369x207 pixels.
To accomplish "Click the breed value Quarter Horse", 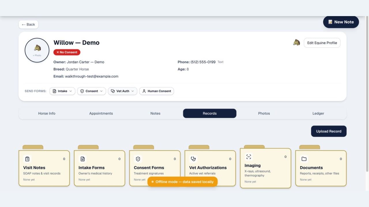I will pos(77,69).
